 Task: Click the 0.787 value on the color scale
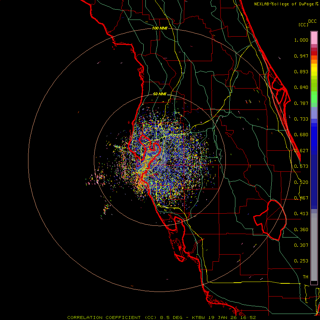pos(301,103)
